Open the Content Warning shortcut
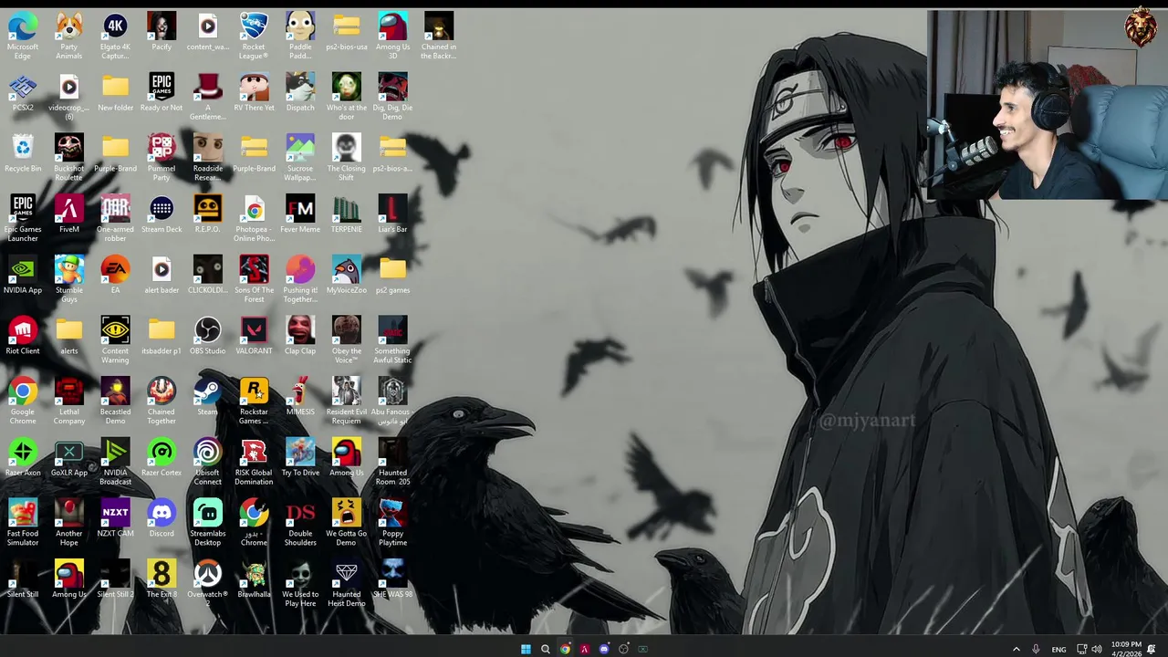The width and height of the screenshot is (1168, 657). pos(115,339)
